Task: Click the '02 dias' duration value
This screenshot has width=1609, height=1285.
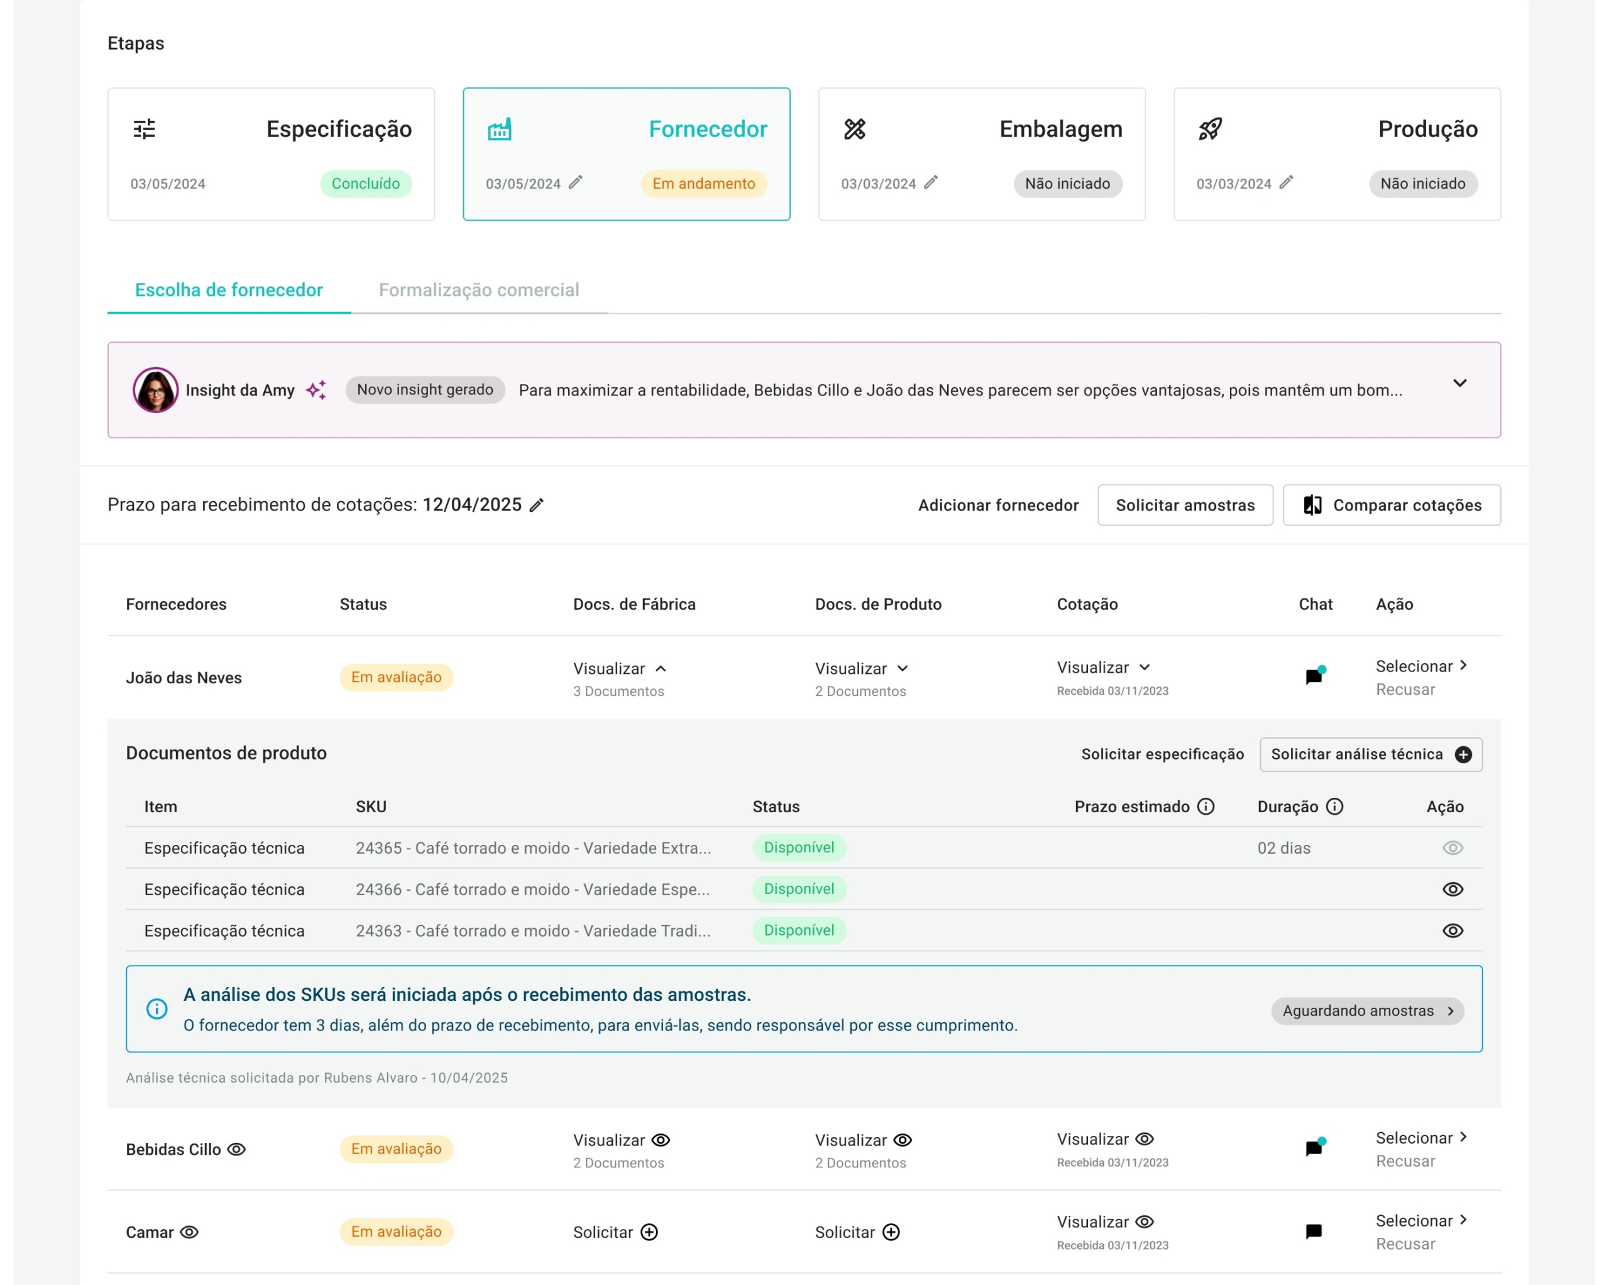Action: point(1283,847)
